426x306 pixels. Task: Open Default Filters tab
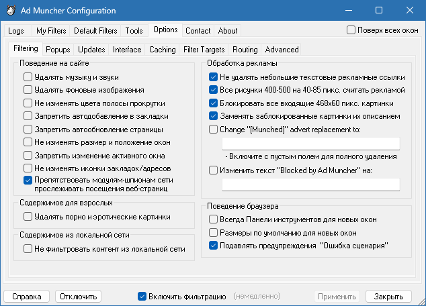tap(95, 31)
